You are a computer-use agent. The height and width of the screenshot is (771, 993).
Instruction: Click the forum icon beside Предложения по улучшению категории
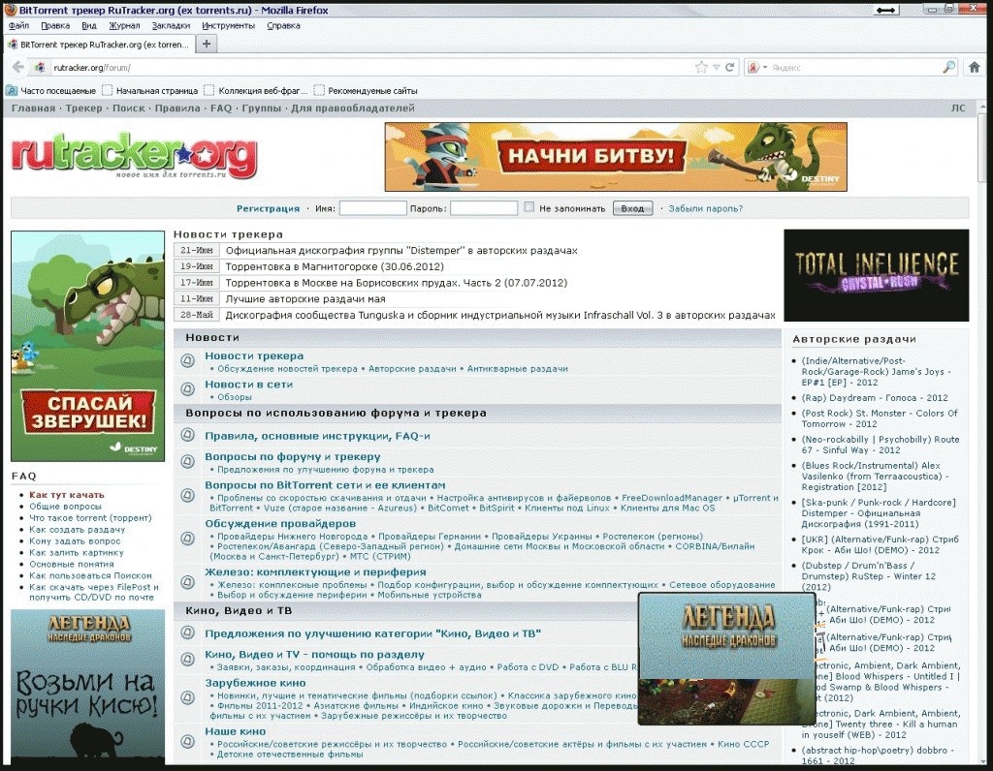187,632
